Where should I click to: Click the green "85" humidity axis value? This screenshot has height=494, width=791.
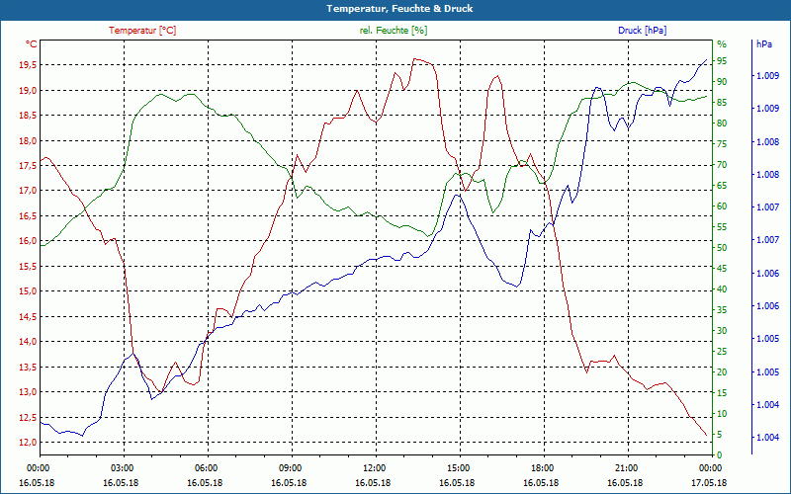click(x=722, y=103)
